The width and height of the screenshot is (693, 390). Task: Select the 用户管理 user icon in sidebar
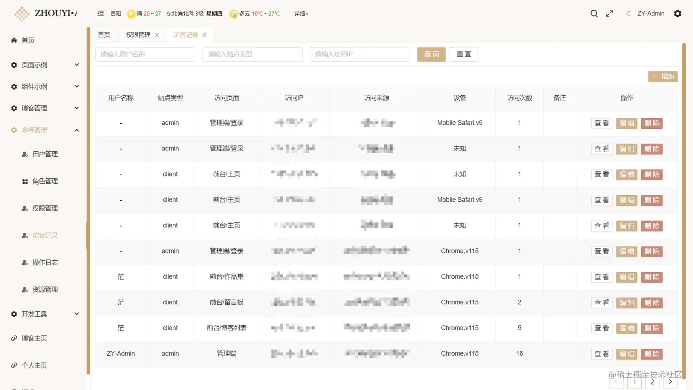(25, 154)
